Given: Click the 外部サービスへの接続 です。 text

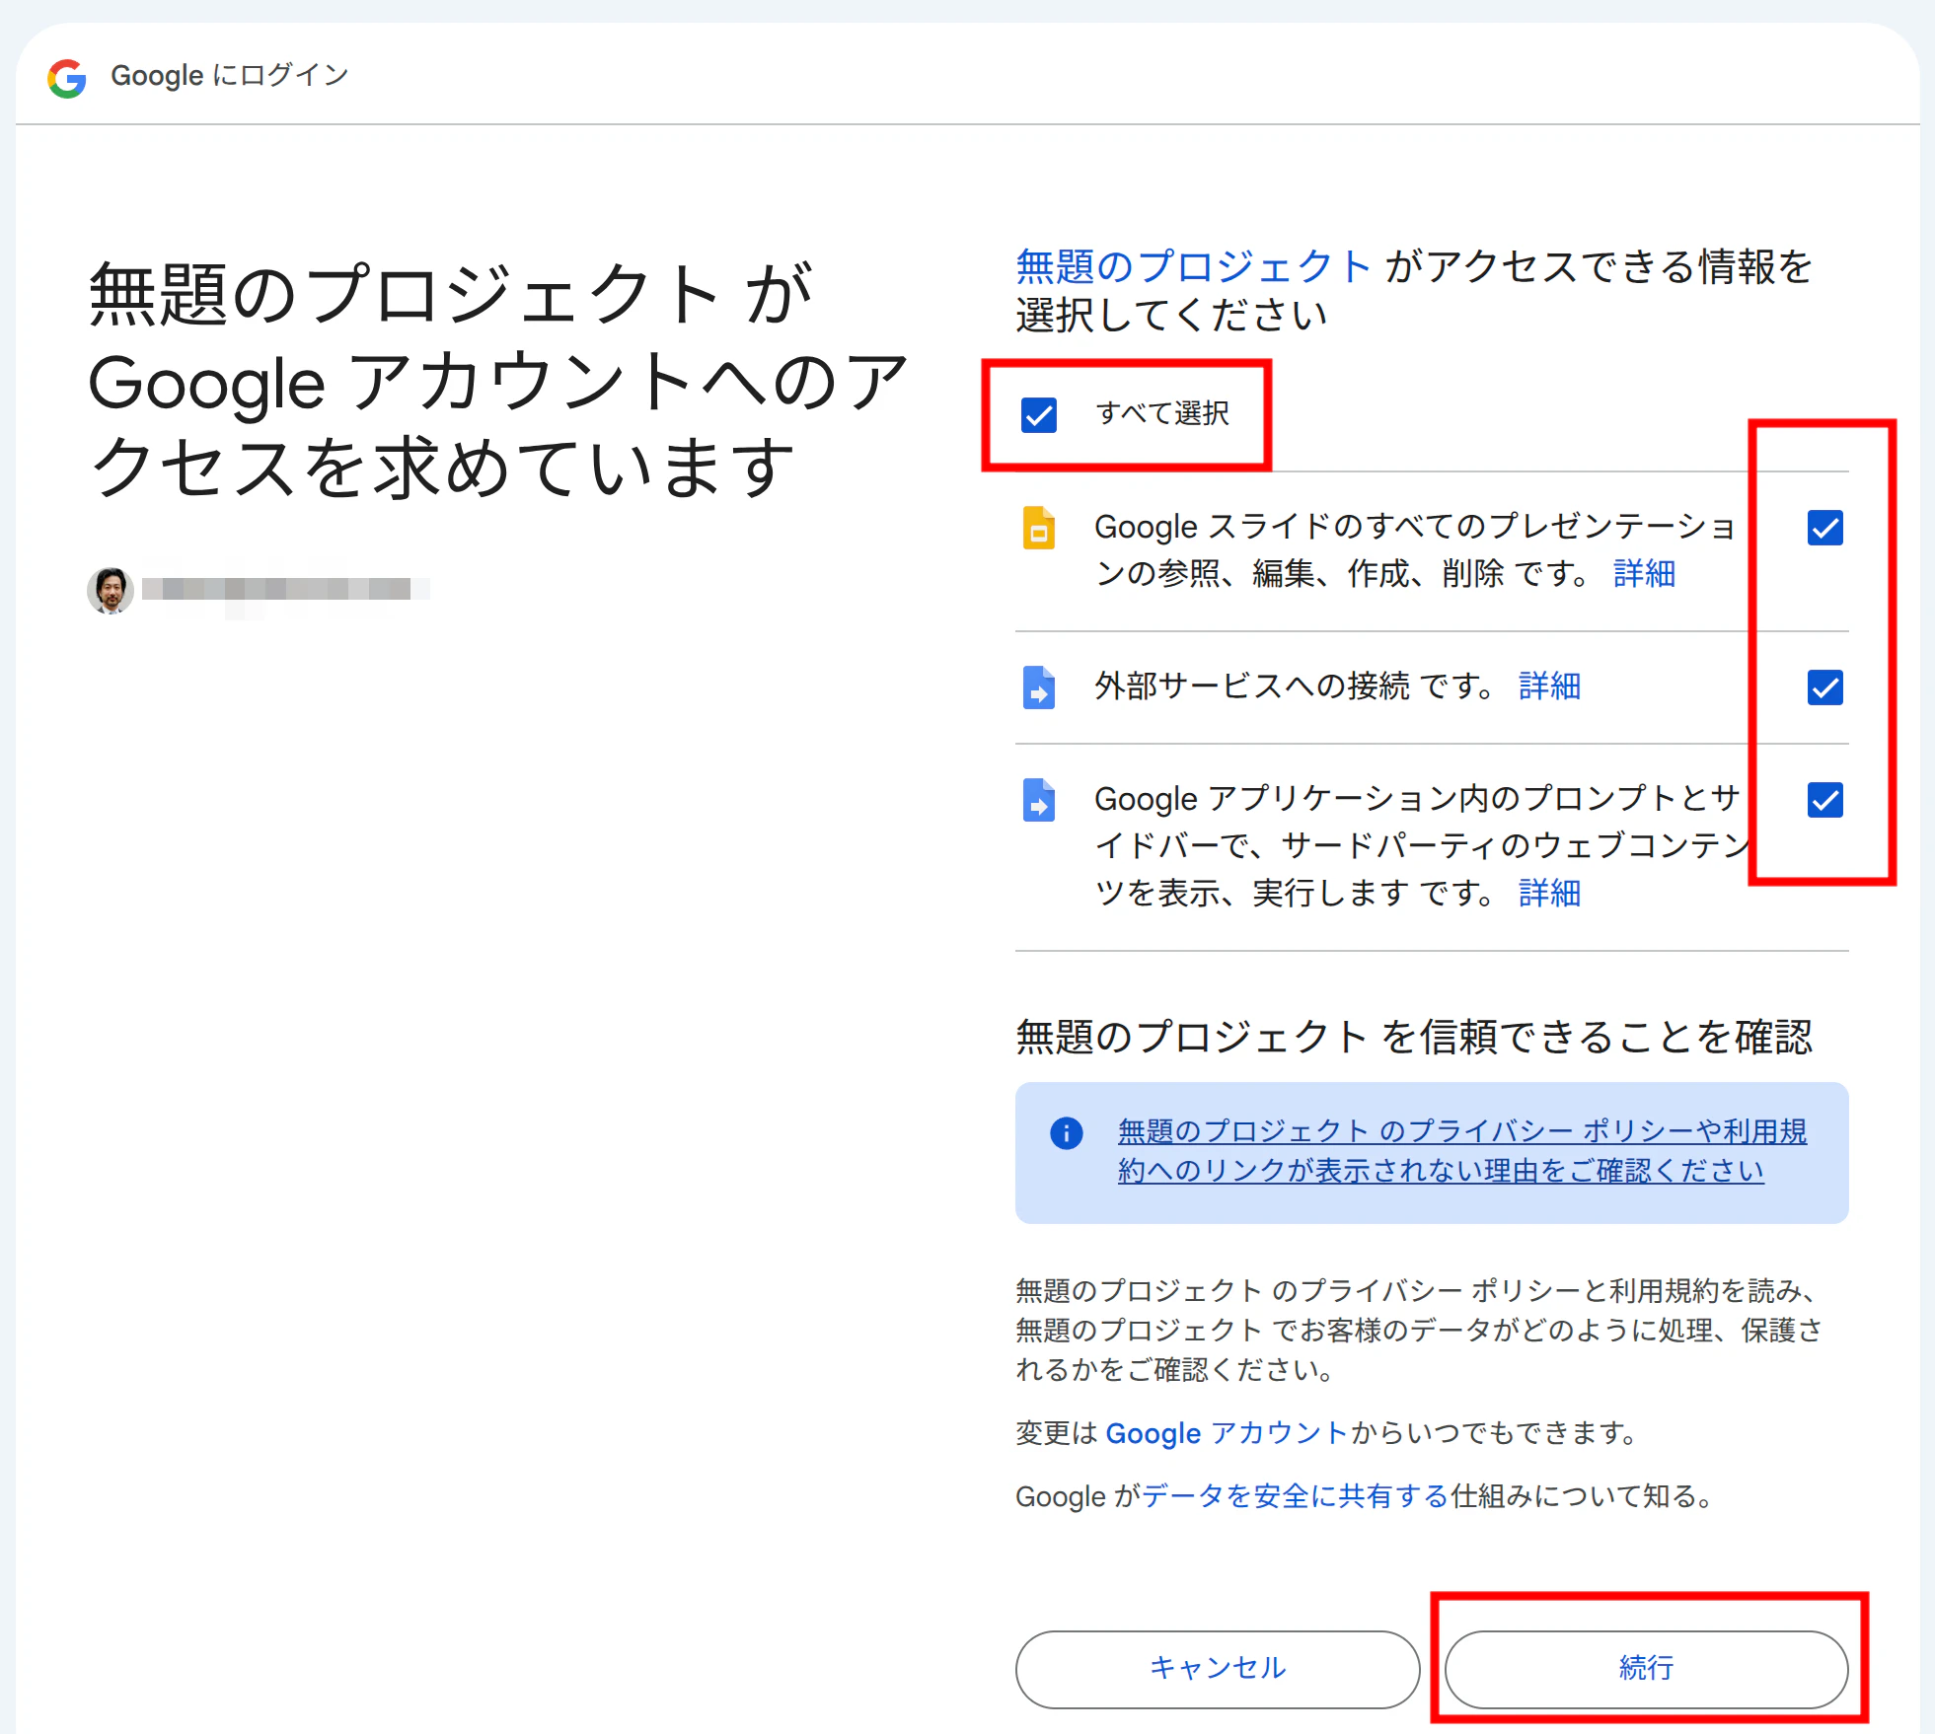Looking at the screenshot, I should coord(1295,686).
